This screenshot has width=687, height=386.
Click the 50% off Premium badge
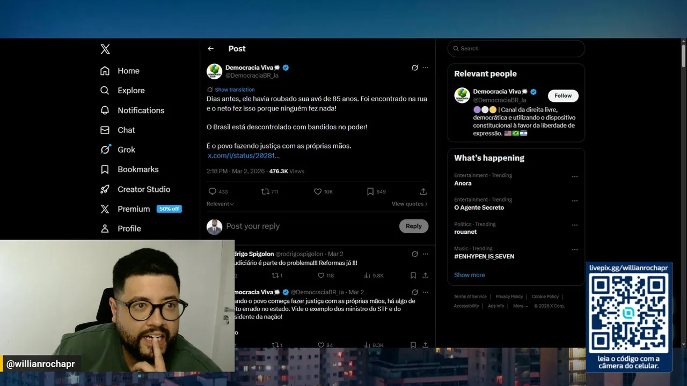point(169,209)
